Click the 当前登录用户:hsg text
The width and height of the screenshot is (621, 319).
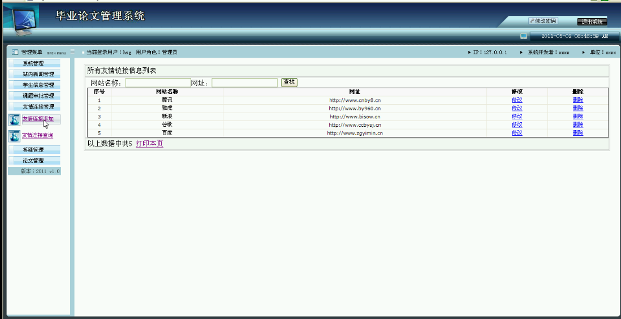pos(109,52)
